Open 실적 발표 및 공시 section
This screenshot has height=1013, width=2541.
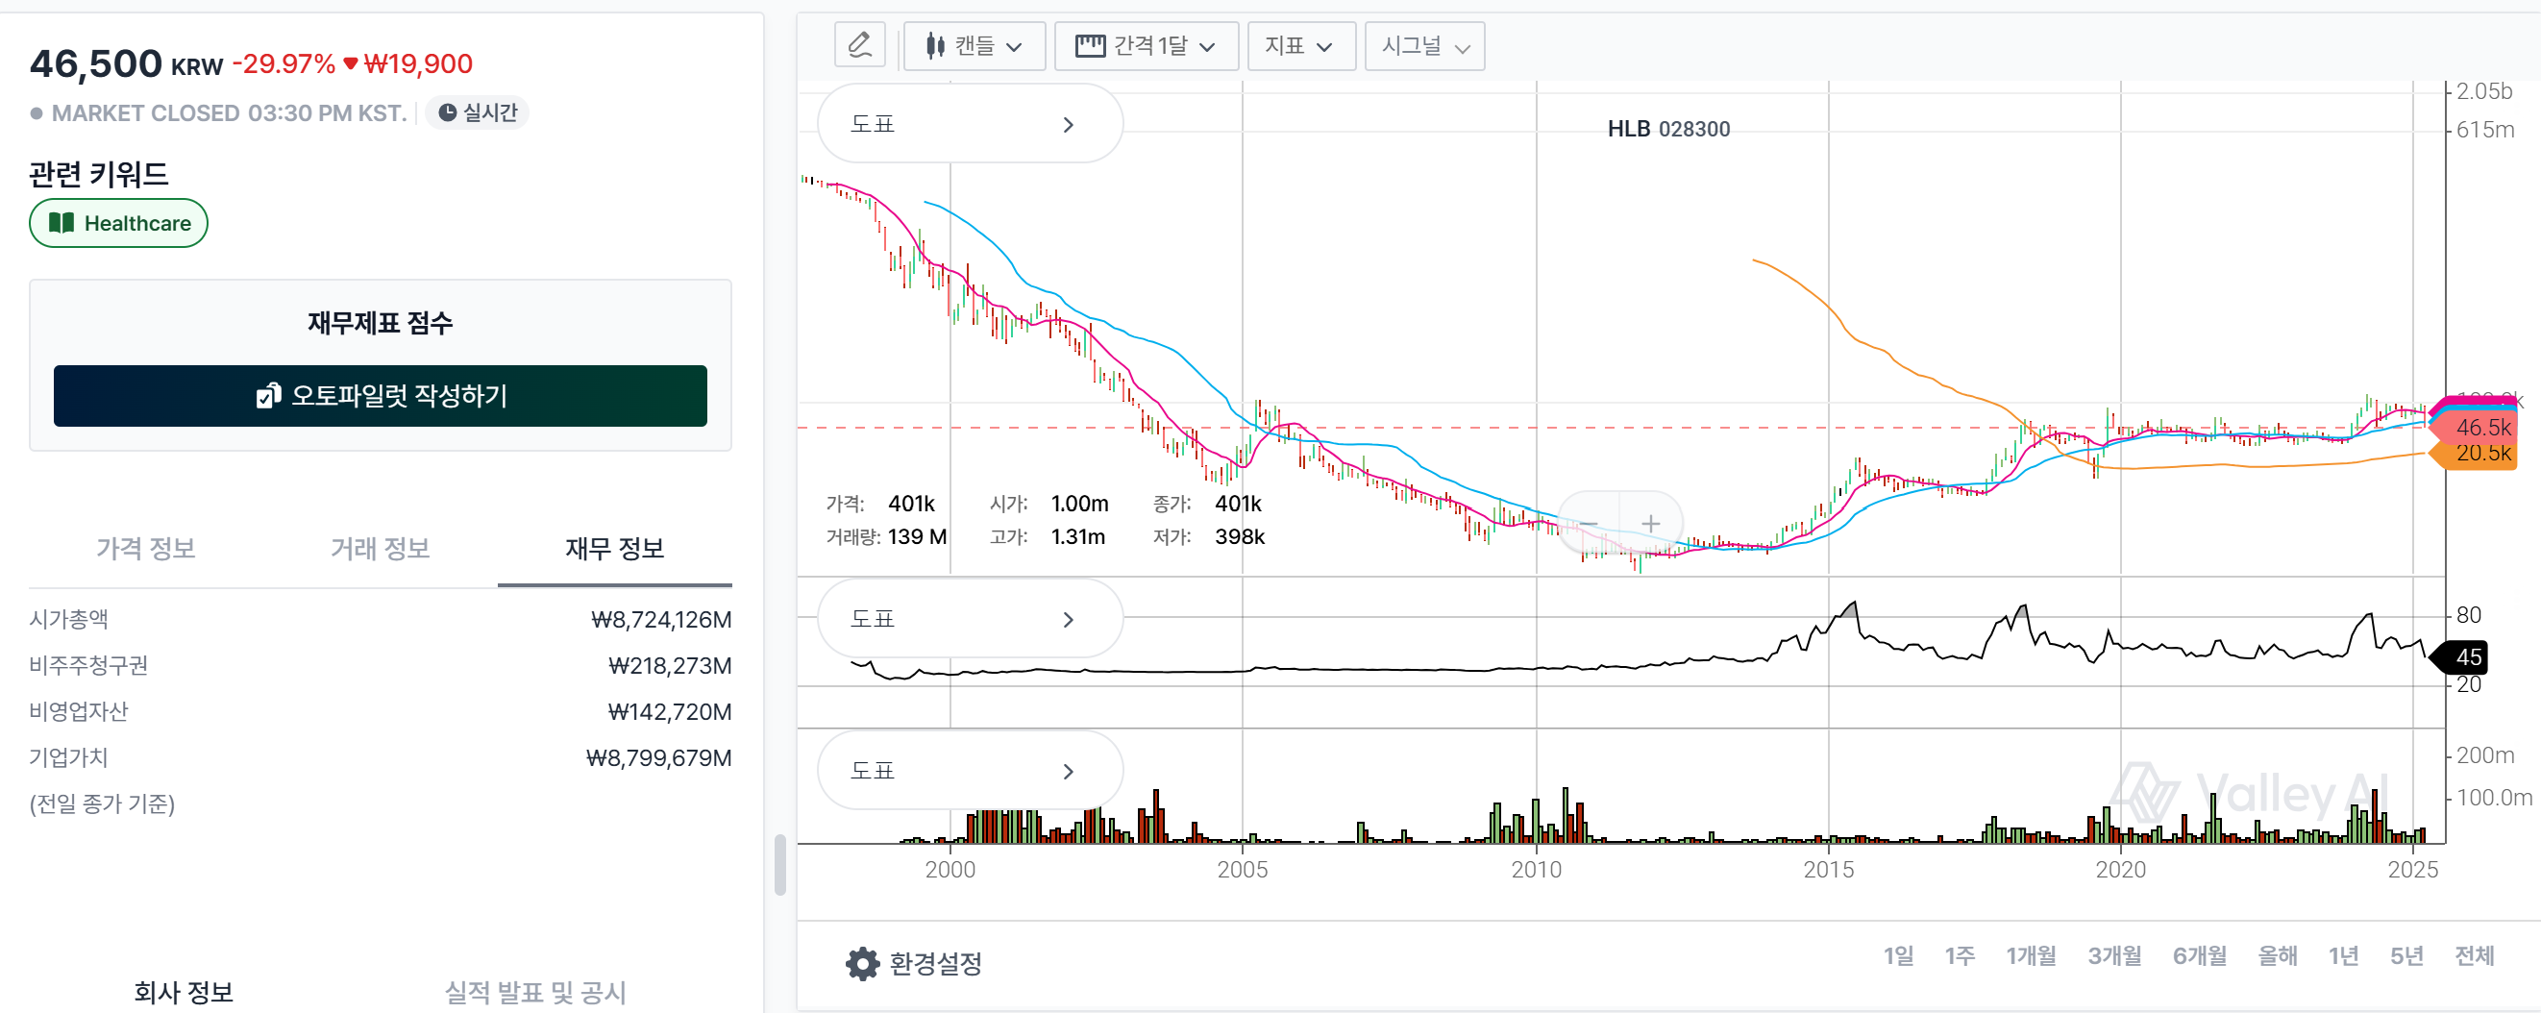tap(534, 990)
